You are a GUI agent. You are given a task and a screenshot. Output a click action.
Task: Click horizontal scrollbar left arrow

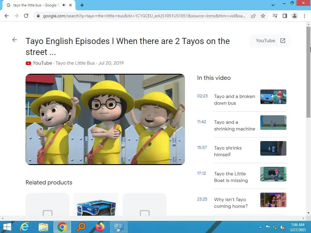(2, 218)
